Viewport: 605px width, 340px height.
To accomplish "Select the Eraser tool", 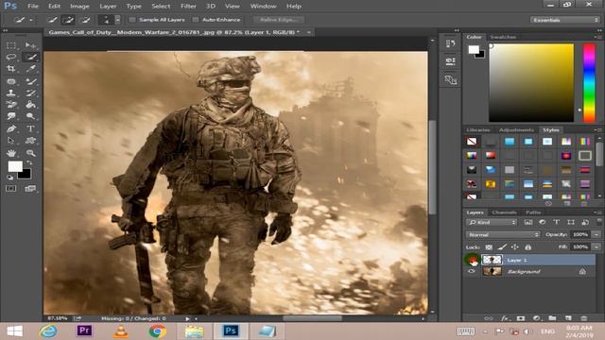I will coord(11,105).
